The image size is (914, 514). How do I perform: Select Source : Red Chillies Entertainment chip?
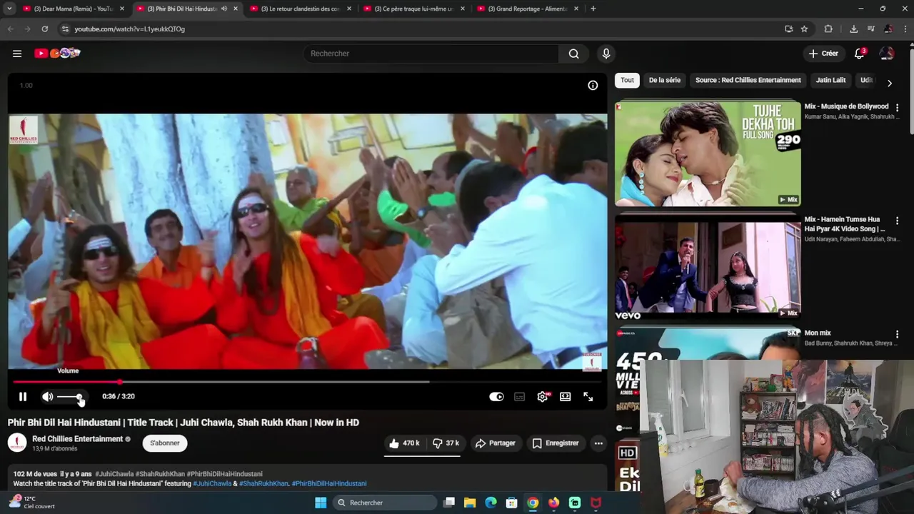[748, 80]
